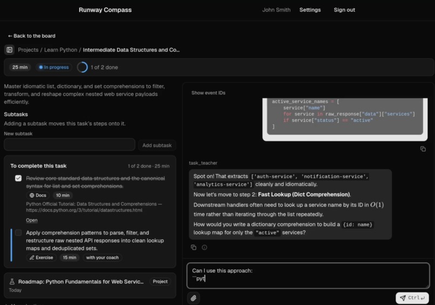Click the Intermediate Data Structures breadcrumb title

click(131, 50)
